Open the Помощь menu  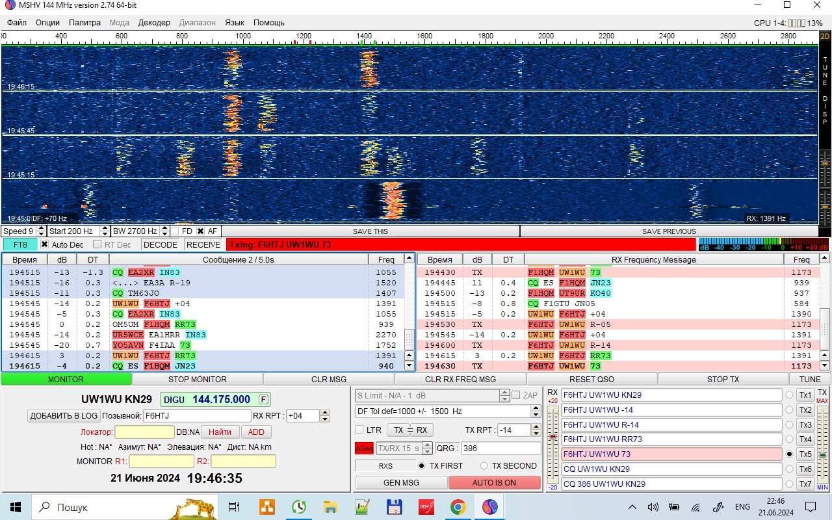269,22
